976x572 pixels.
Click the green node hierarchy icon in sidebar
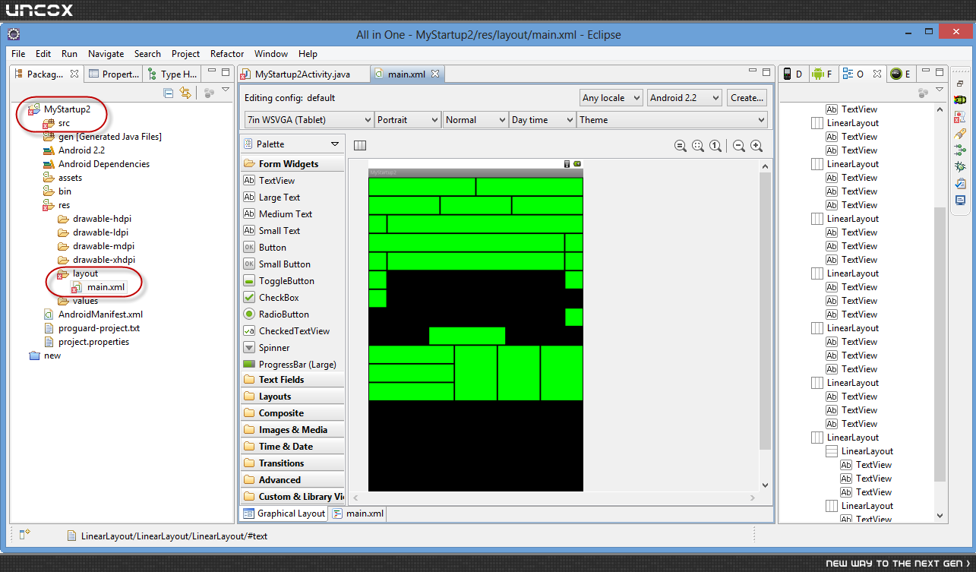960,150
